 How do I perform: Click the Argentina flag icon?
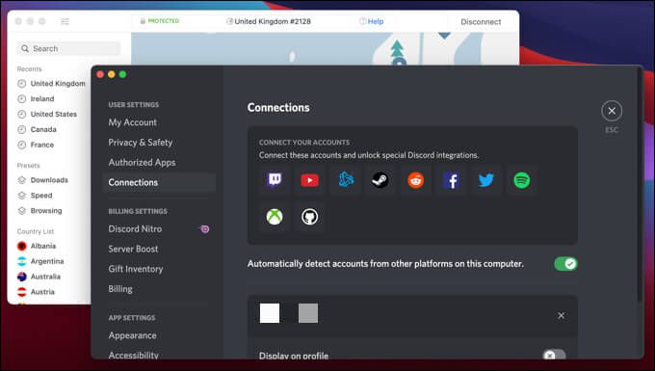click(22, 261)
